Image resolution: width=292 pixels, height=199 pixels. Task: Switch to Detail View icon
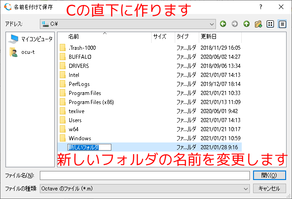(x=282, y=24)
